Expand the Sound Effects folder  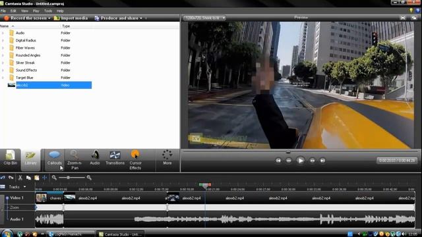[x=3, y=70]
